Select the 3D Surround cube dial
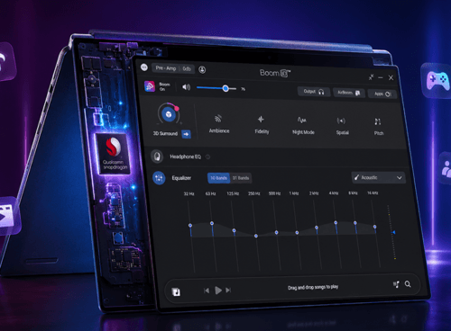 point(169,114)
